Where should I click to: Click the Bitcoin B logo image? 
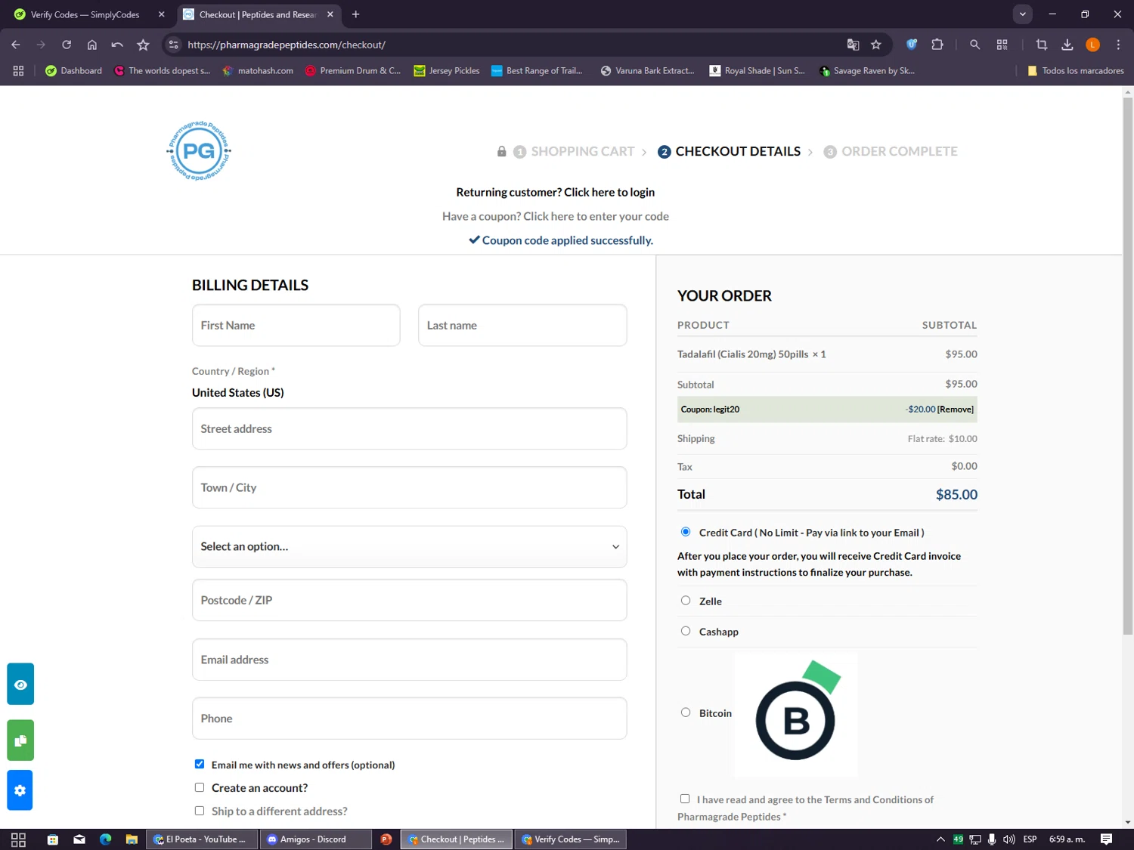coord(796,714)
